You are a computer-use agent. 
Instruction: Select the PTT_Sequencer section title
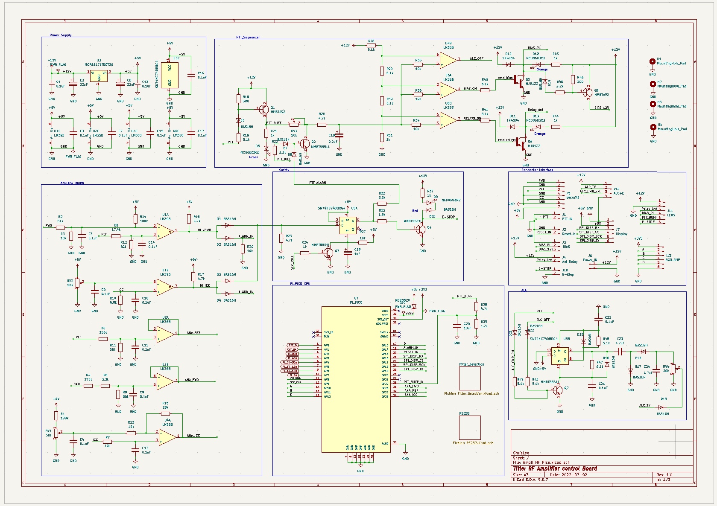[248, 37]
